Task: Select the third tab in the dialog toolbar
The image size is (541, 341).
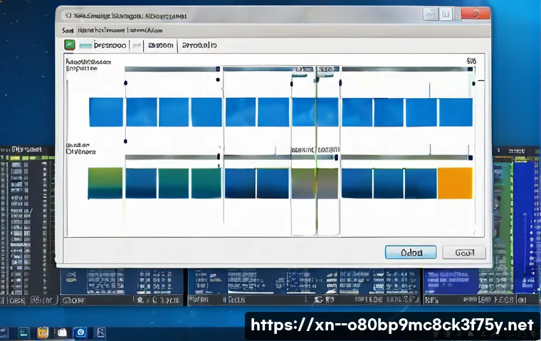Action: [199, 45]
